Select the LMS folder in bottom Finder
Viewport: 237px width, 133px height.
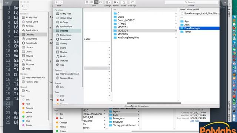click(x=116, y=115)
